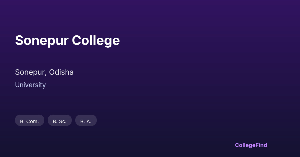Click the Sonepur College heading
300x157 pixels.
[67, 40]
